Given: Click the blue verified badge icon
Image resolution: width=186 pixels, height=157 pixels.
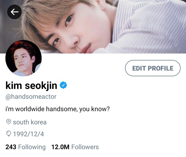Looking at the screenshot, I should click(x=63, y=85).
